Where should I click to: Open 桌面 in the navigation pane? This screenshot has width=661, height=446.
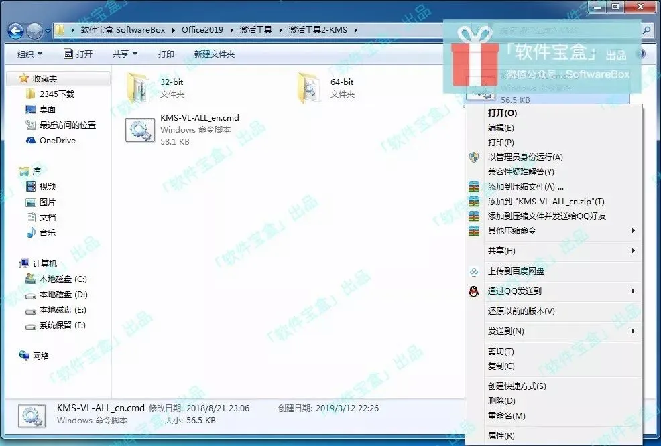click(40, 110)
